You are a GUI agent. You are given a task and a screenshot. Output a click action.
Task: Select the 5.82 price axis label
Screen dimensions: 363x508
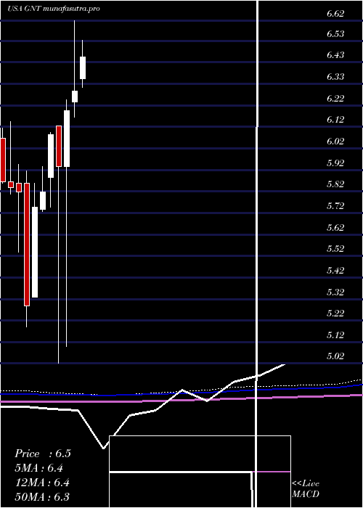(335, 184)
